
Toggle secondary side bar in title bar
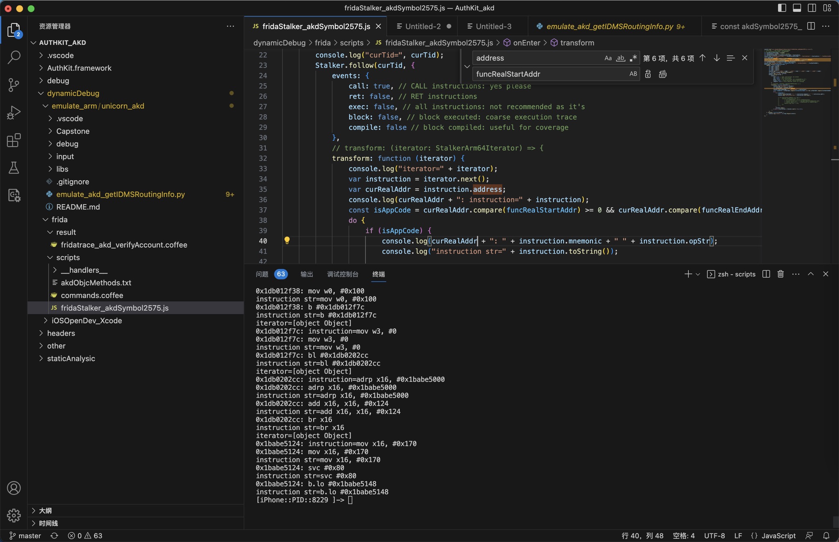(x=812, y=8)
